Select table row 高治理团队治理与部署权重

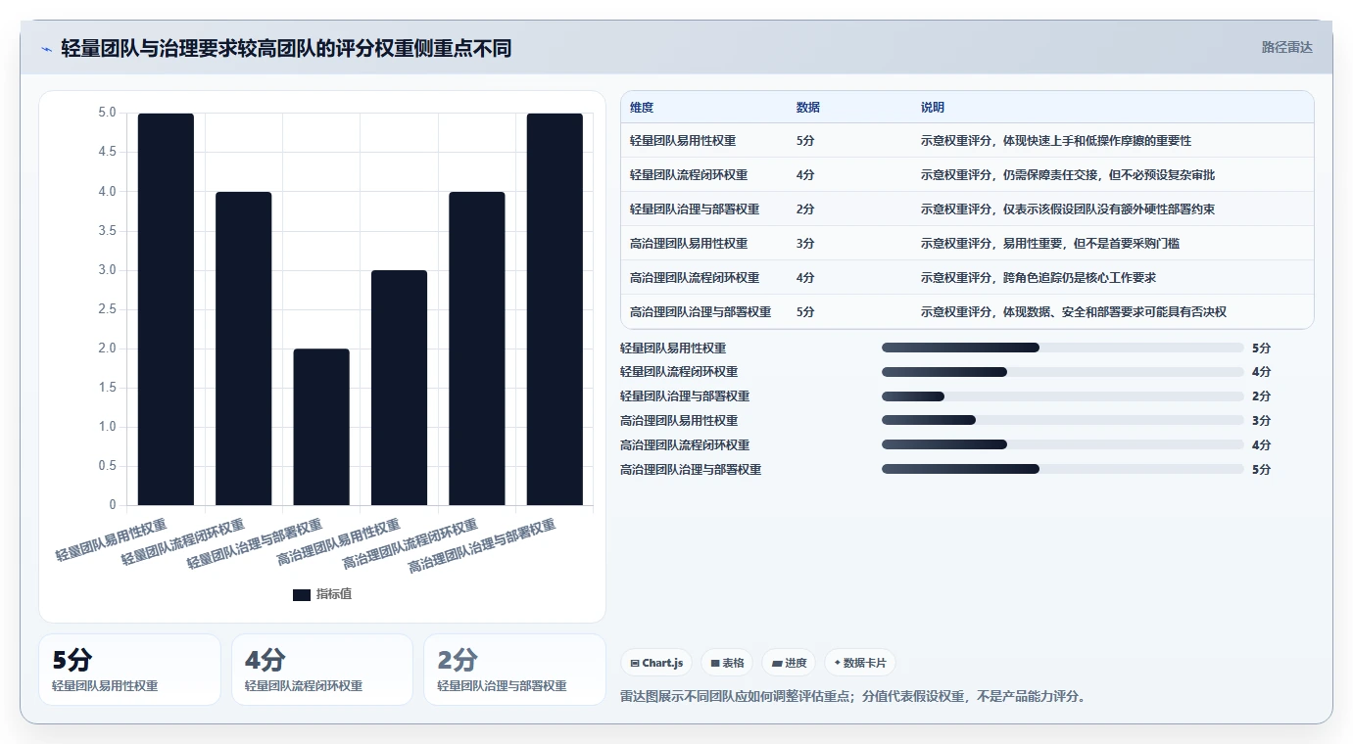tap(967, 312)
